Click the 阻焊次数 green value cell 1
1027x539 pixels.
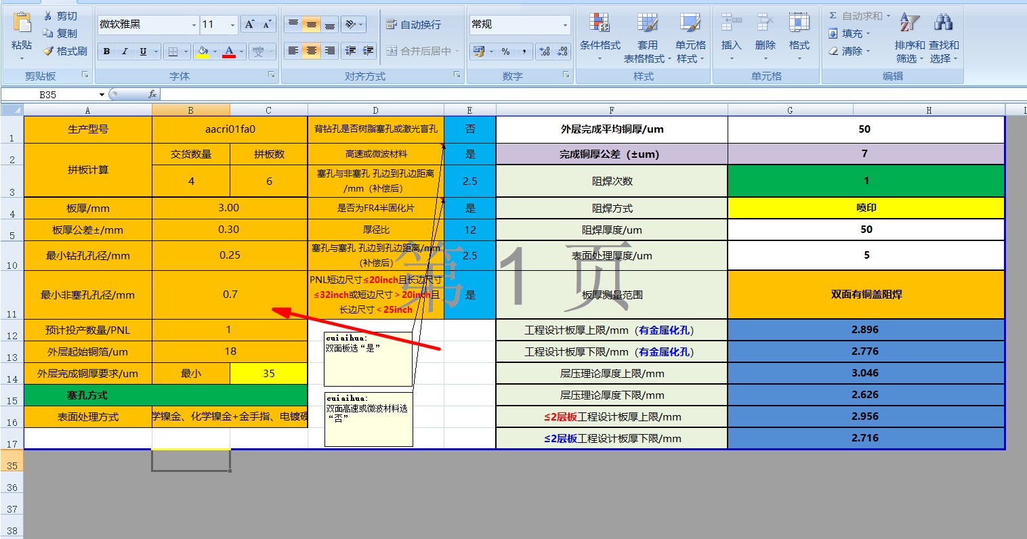tap(866, 181)
